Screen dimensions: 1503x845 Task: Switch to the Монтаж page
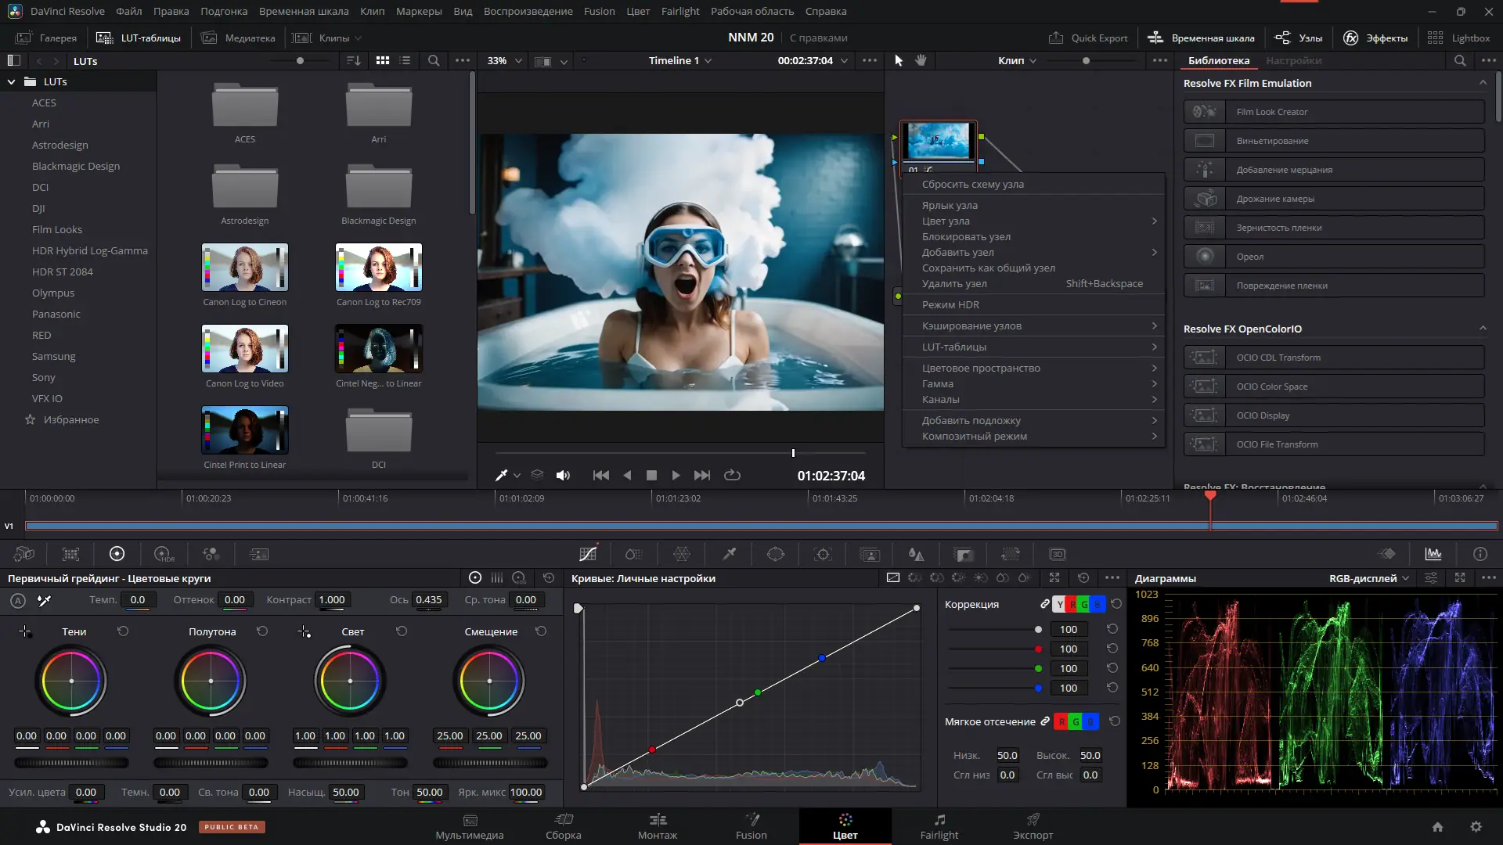point(657,825)
